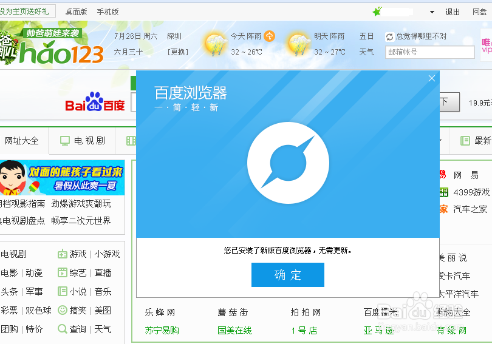The height and width of the screenshot is (344, 492).
Task: Open the 小游戏 link
Action: (107, 254)
